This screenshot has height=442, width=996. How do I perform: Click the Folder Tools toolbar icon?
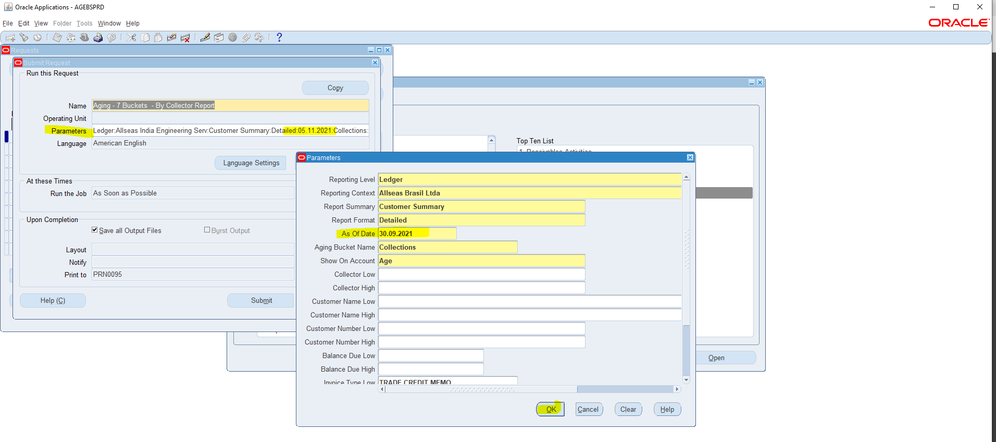259,38
